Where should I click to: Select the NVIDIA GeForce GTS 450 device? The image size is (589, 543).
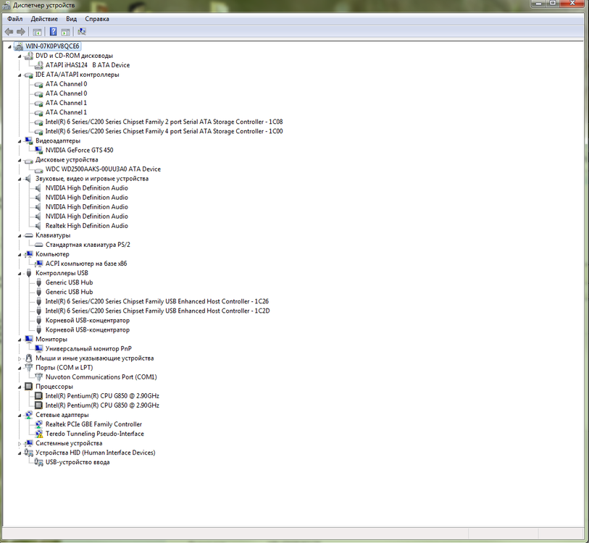click(x=79, y=150)
